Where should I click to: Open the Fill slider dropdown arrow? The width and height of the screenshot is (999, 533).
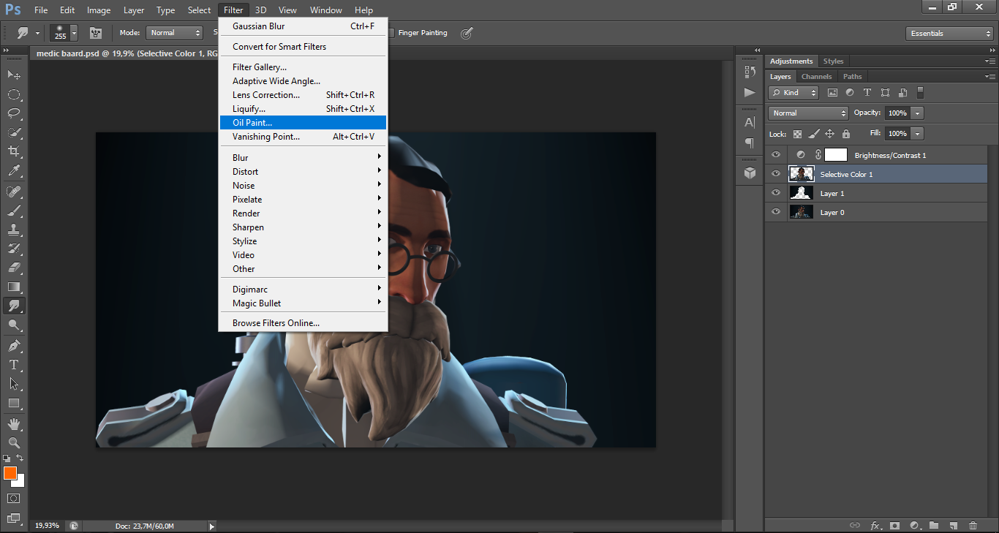tap(917, 134)
